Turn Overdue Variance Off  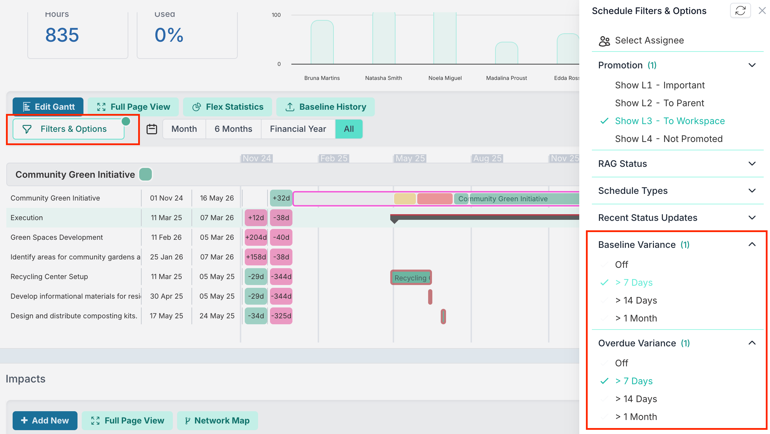(621, 363)
